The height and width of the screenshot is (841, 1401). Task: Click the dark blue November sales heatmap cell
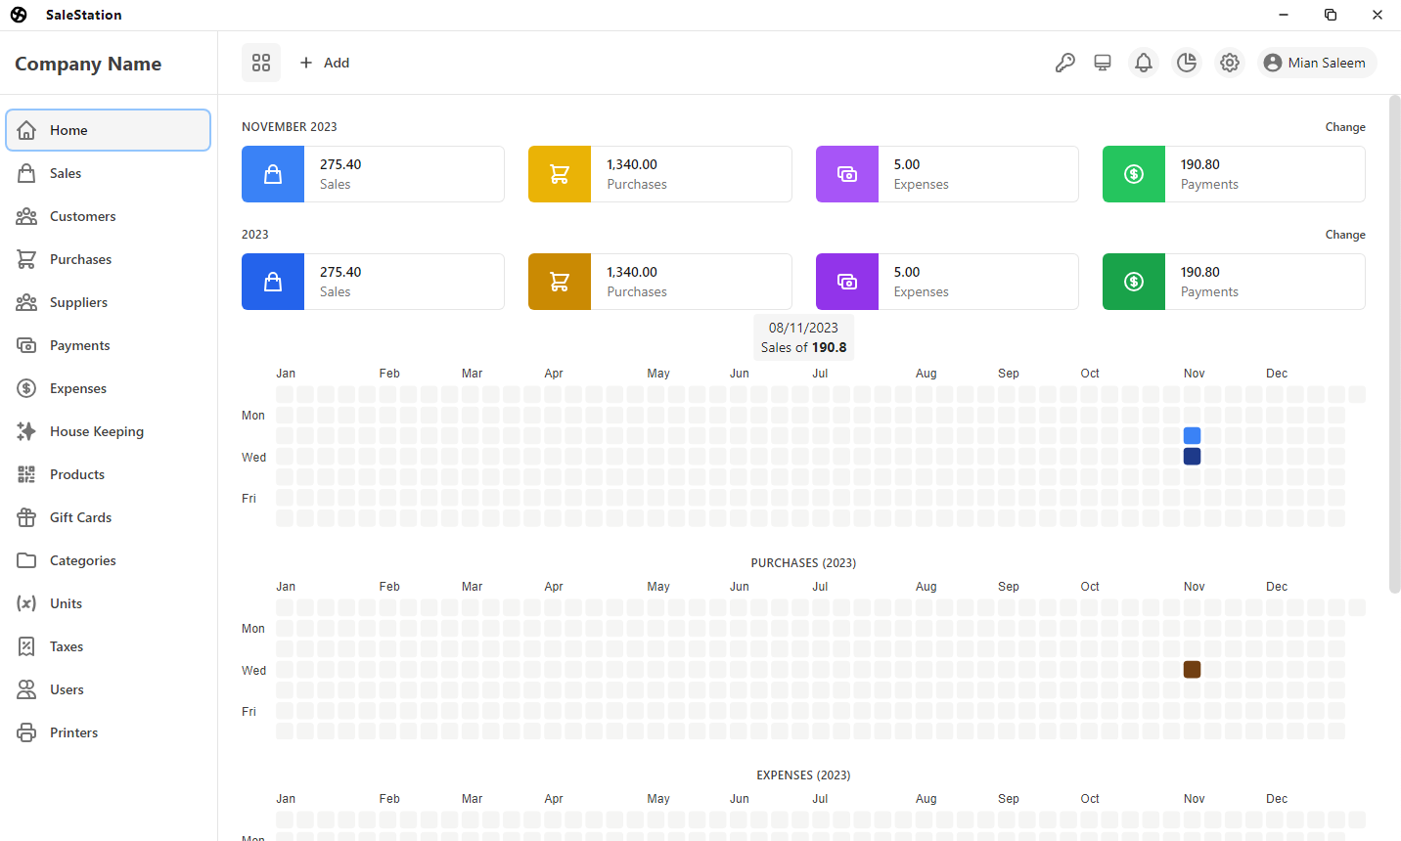pos(1192,456)
